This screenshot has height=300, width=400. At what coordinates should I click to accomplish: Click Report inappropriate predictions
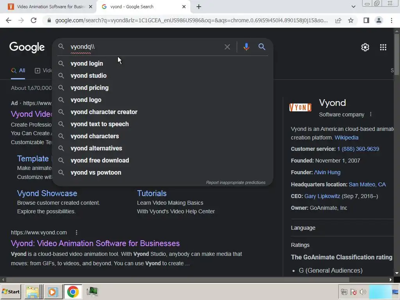pyautogui.click(x=236, y=183)
